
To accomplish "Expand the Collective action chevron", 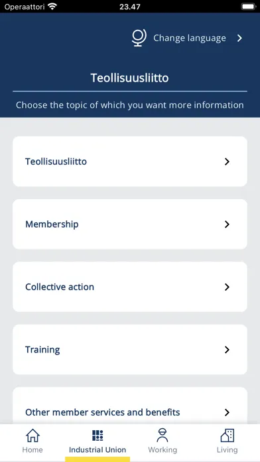I will (x=227, y=287).
